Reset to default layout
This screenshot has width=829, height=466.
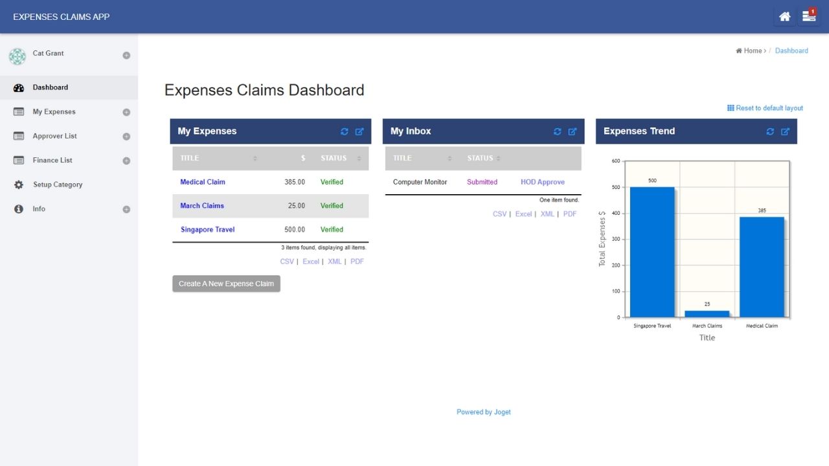pos(765,108)
